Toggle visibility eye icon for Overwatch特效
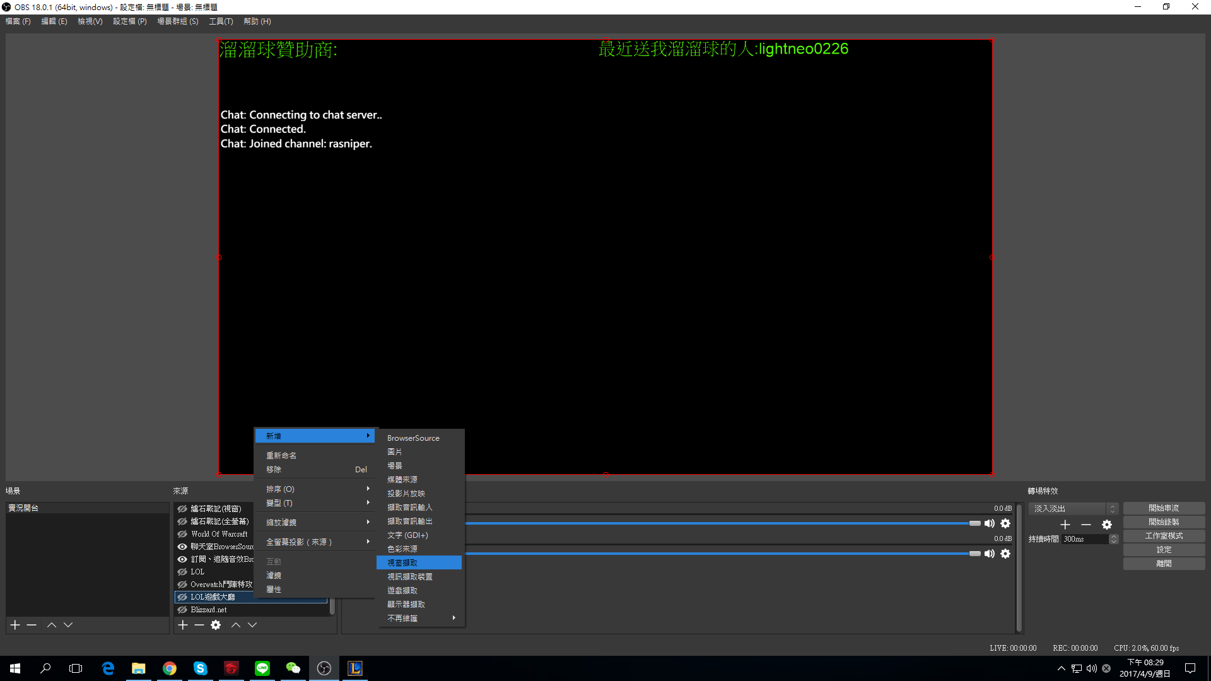Image resolution: width=1211 pixels, height=681 pixels. [x=182, y=584]
